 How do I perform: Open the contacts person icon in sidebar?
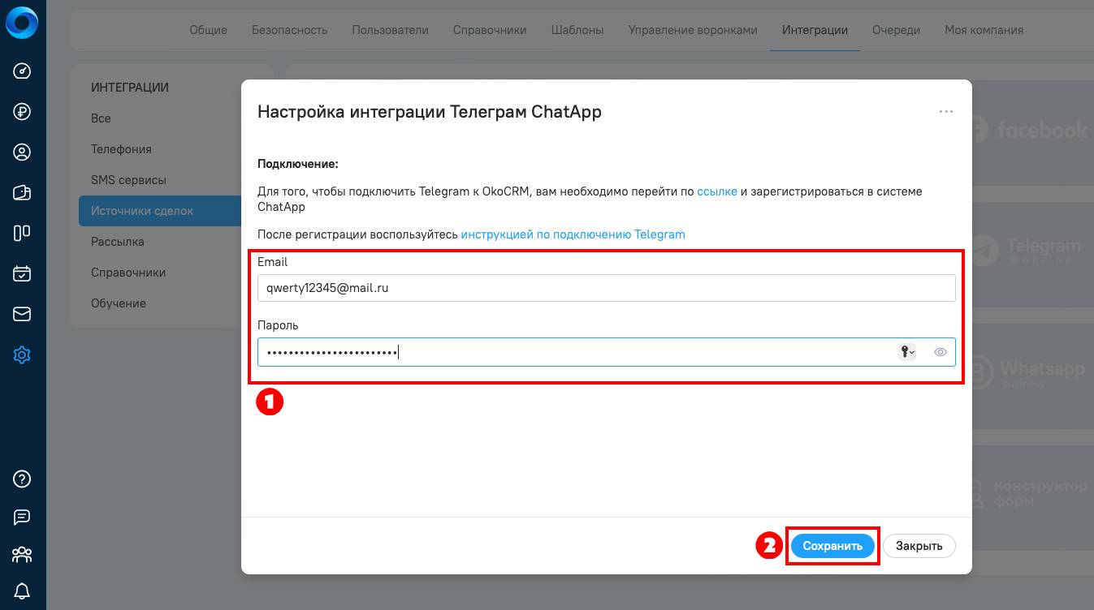(x=22, y=152)
